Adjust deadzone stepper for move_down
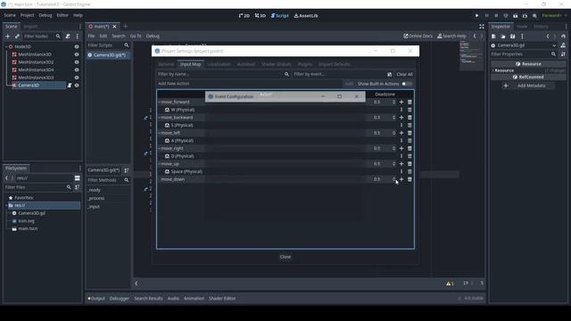The width and height of the screenshot is (571, 321). click(393, 179)
